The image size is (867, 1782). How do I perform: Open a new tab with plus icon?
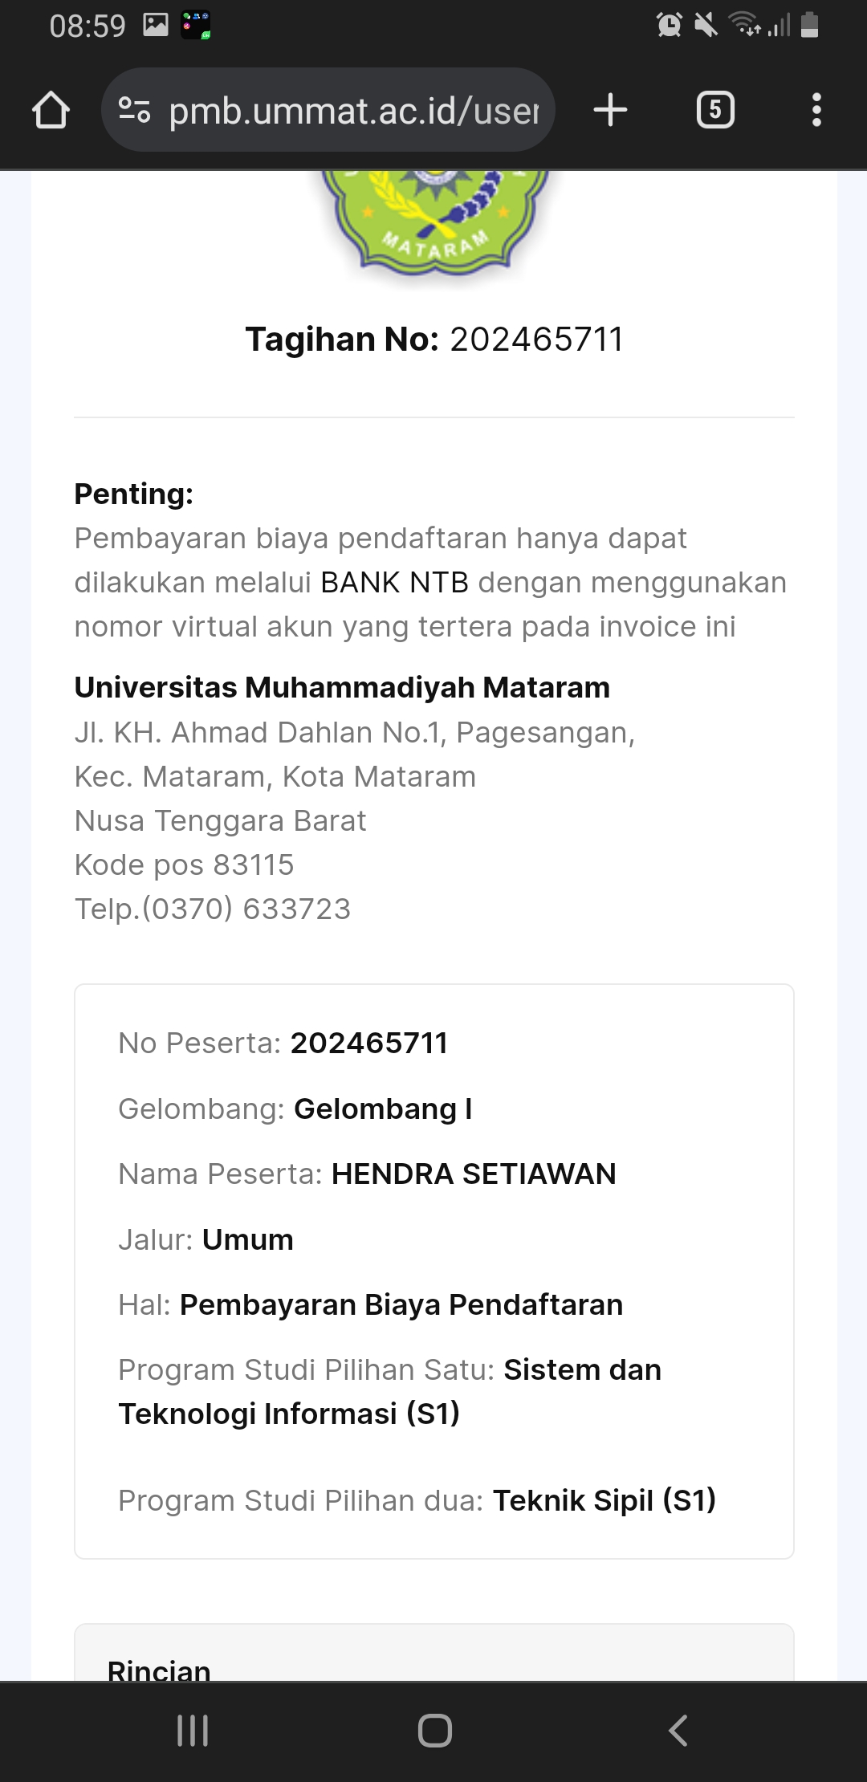pyautogui.click(x=610, y=110)
